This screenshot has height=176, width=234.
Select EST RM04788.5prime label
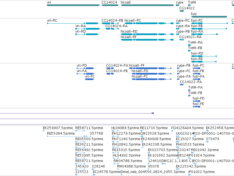[128, 161]
